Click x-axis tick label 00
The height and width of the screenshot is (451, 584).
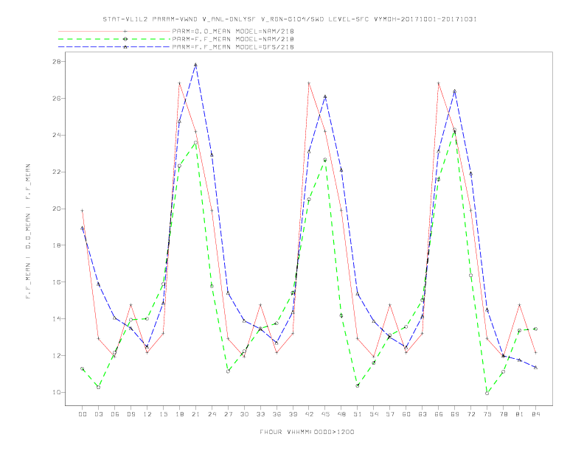[x=83, y=414]
